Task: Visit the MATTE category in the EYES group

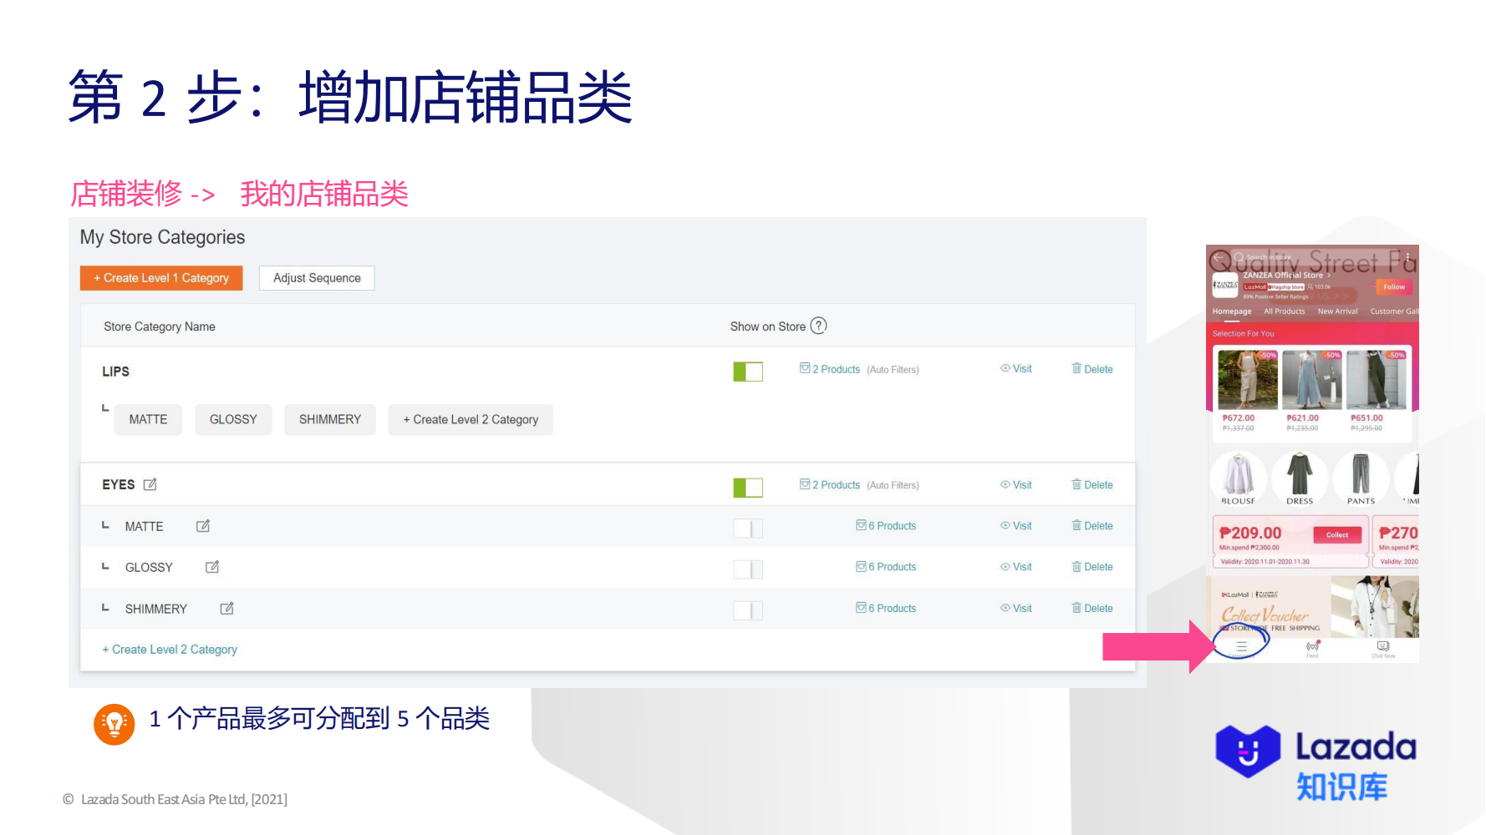Action: coord(1016,526)
